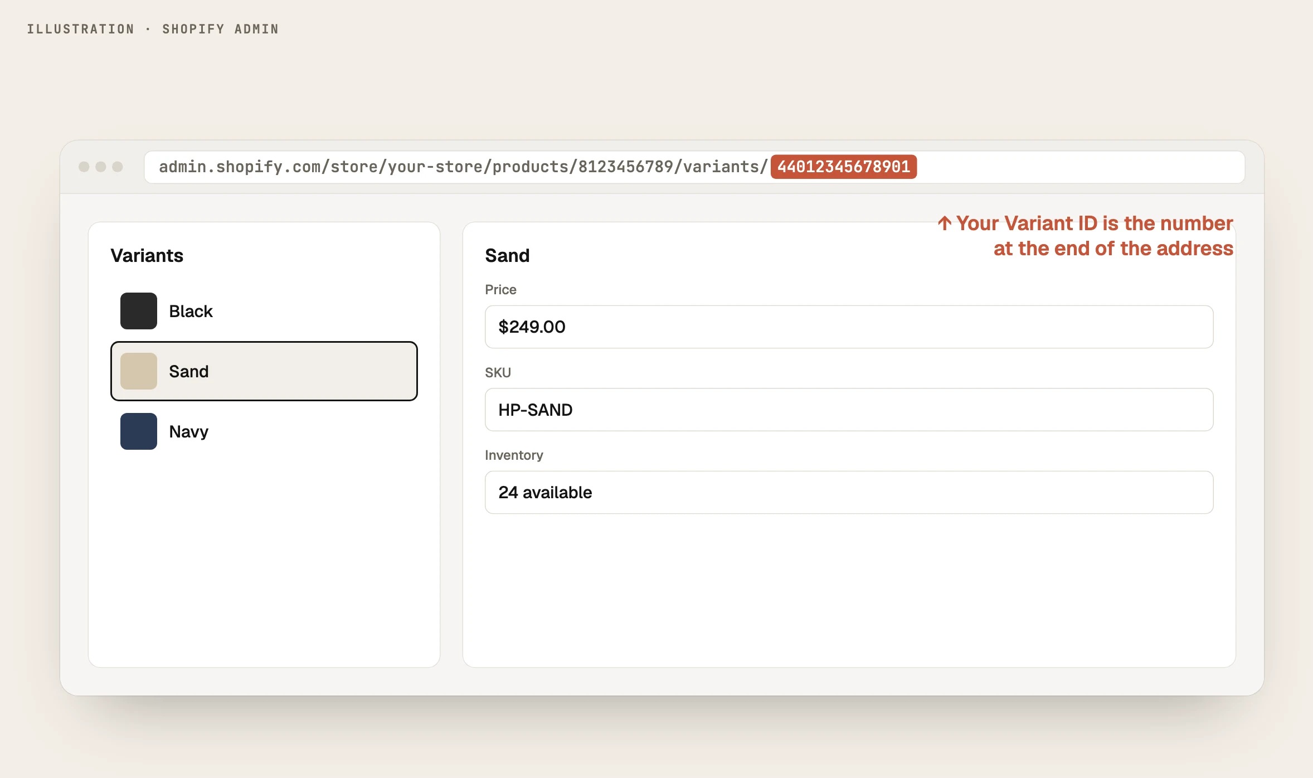Click the navy color swatch
The height and width of the screenshot is (778, 1313).
click(139, 431)
